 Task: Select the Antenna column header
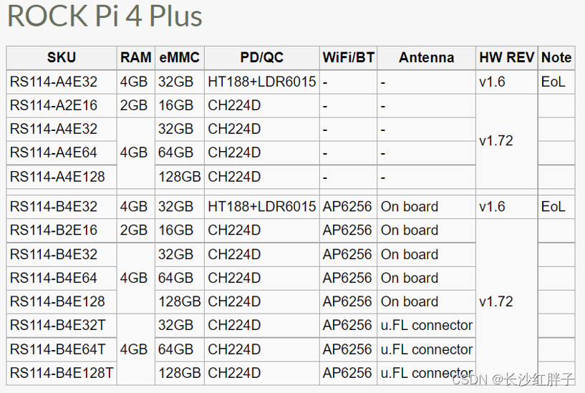point(426,58)
